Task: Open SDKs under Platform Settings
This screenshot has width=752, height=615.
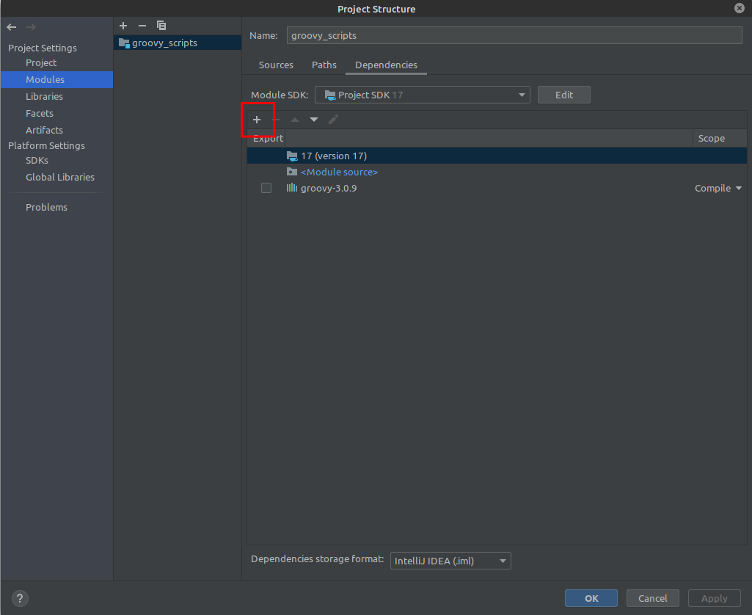Action: (37, 160)
